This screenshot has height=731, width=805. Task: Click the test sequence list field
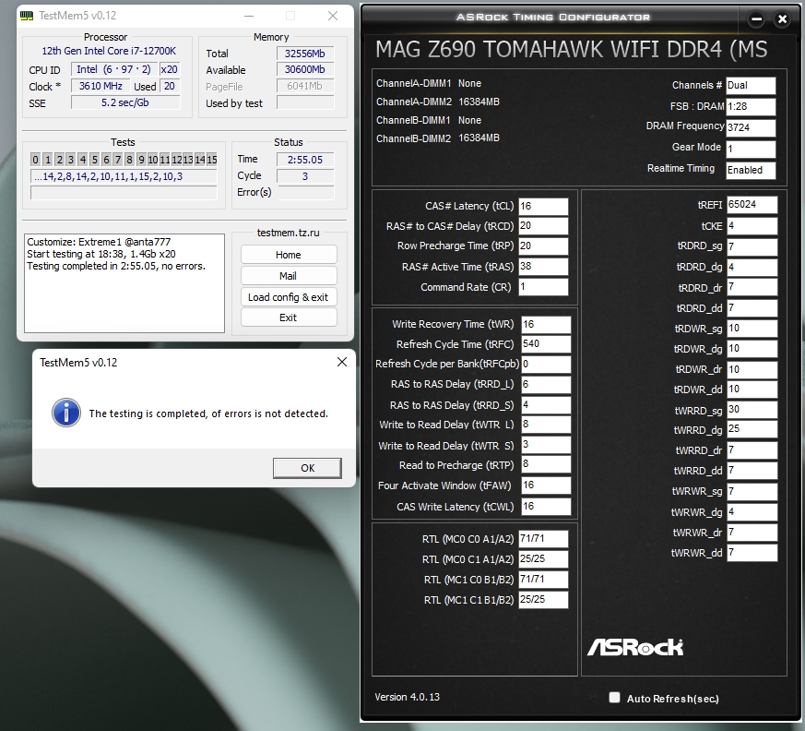point(124,176)
